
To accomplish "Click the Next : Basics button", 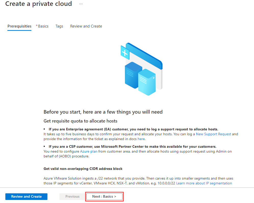I will point(104,196).
